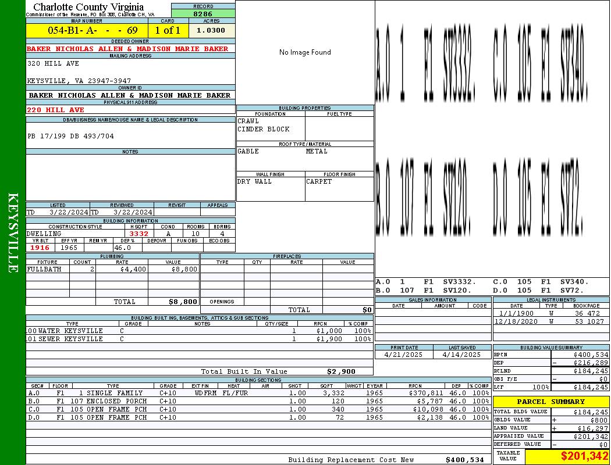611x465 pixels.
Task: Select Total Built In Value $2,900
Action: coord(341,371)
